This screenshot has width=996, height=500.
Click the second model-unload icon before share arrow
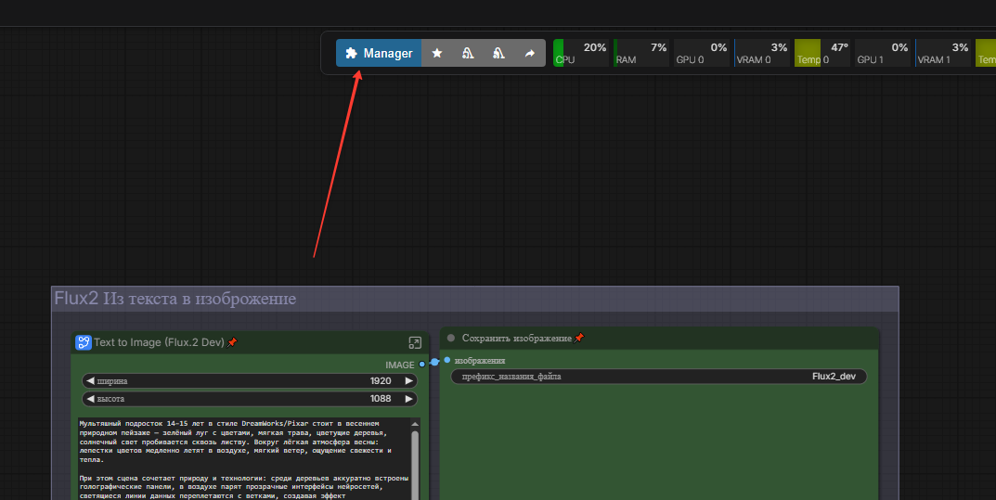tap(498, 54)
